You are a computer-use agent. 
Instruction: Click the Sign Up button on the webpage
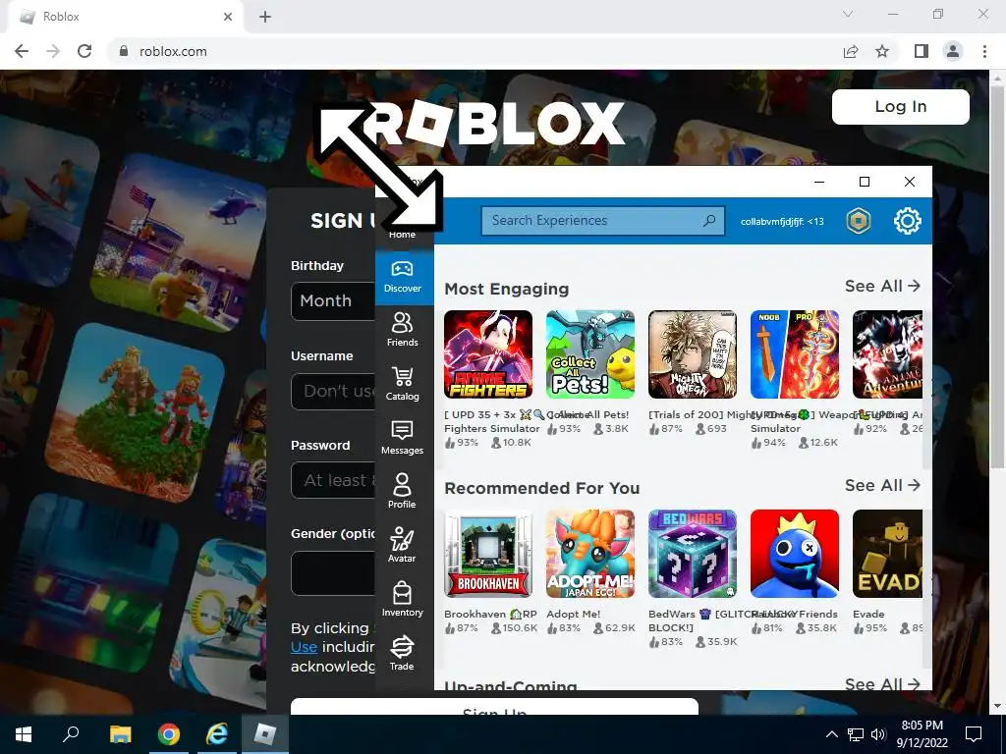494,707
